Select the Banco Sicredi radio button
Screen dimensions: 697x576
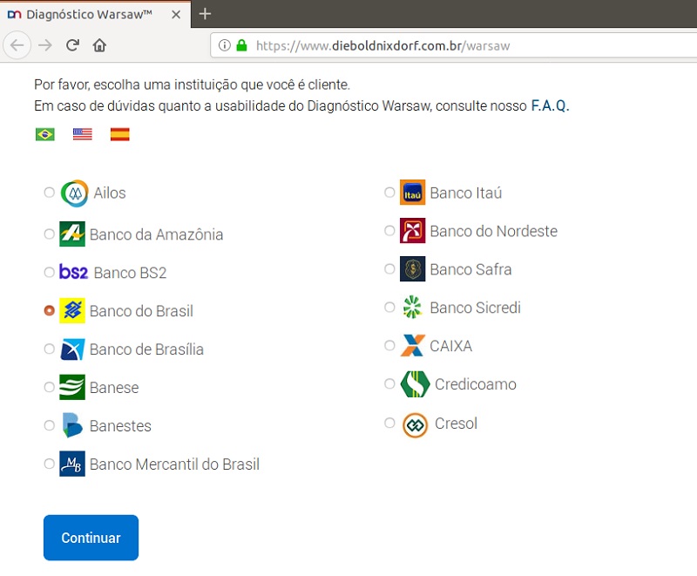point(389,307)
